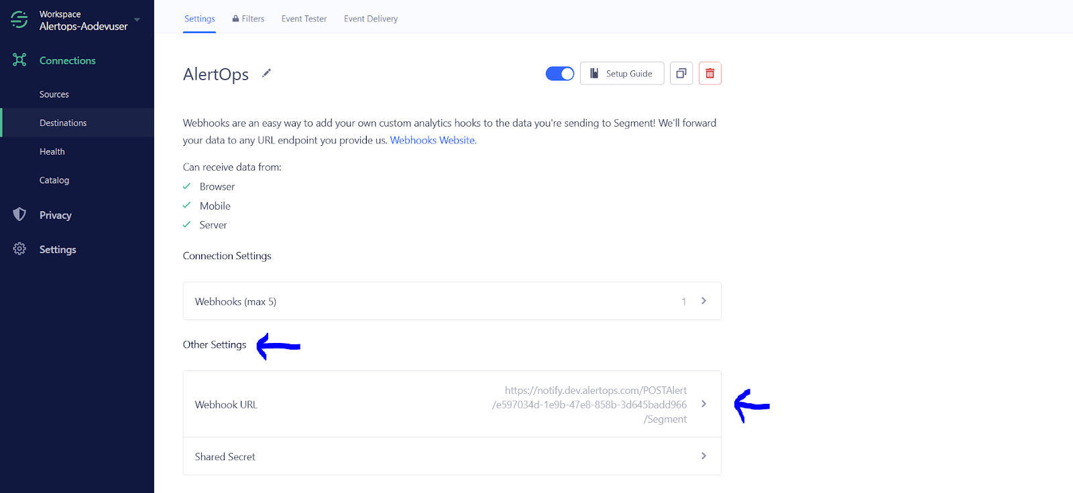Screen dimensions: 1073x493
Task: Disable the AlertOps destination toggle
Action: click(x=559, y=74)
